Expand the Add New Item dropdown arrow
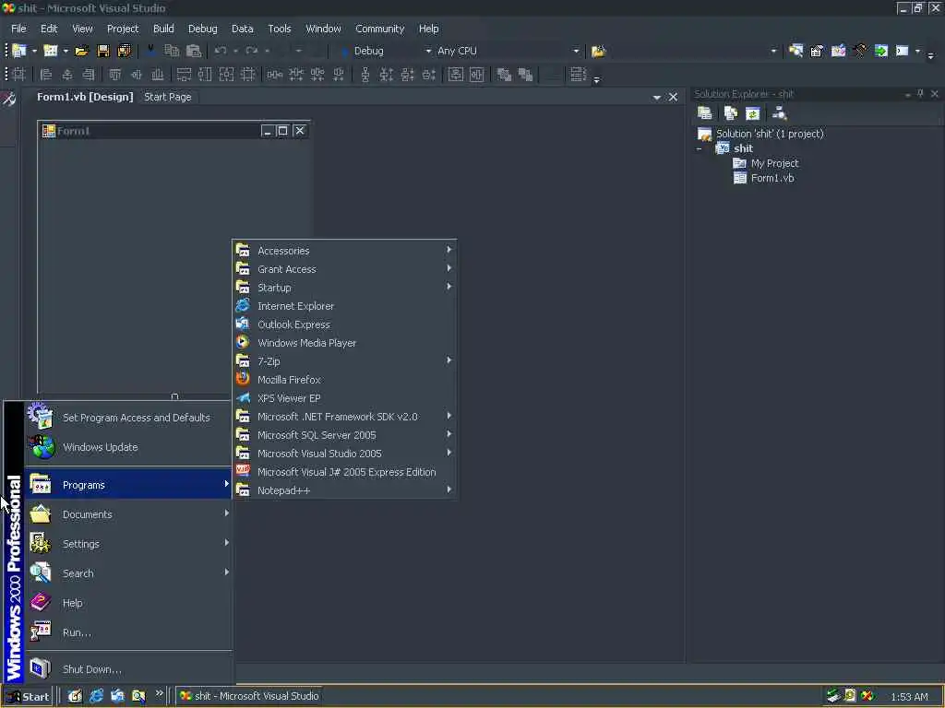 coord(66,52)
